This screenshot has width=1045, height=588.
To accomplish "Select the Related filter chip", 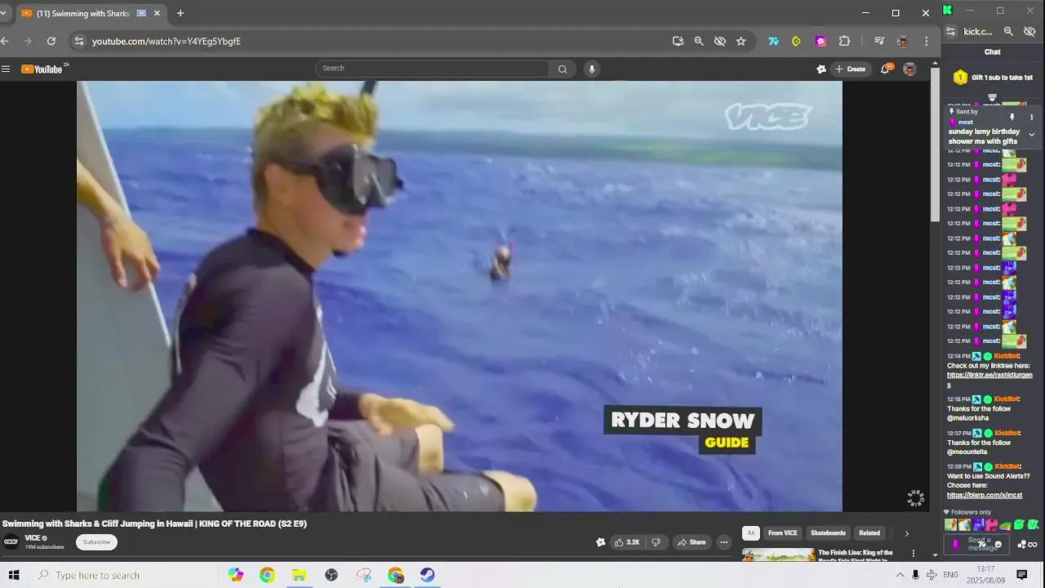I will (869, 533).
